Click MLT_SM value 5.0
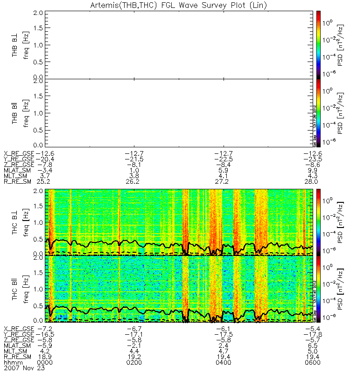The image size is (350, 373). (313, 352)
